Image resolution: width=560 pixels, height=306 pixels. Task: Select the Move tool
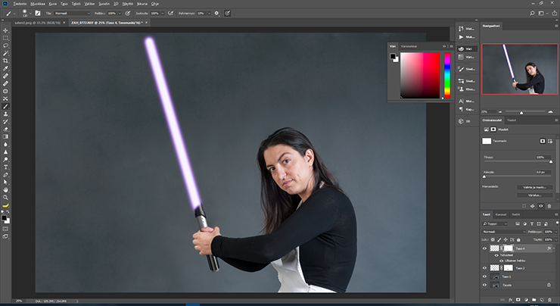5,30
